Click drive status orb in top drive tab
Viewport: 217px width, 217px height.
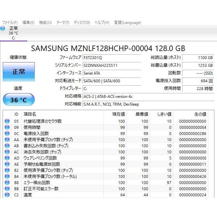(3, 29)
